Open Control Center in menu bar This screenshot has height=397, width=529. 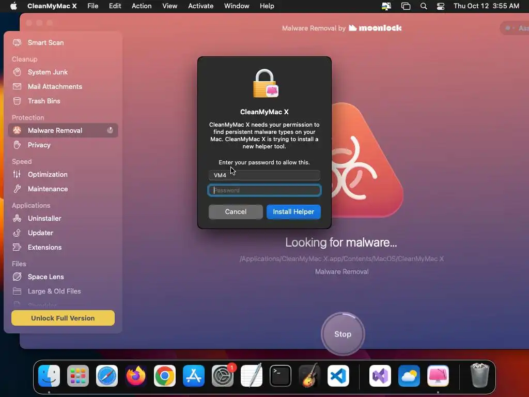coord(441,6)
